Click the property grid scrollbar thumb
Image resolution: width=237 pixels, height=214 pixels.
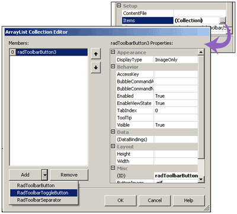coord(201,107)
